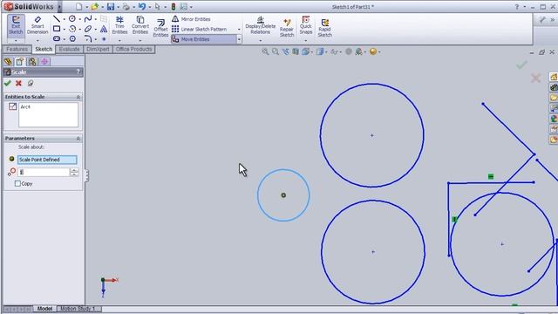Collapse the Entities to Scale section
The image size is (558, 314).
(78, 97)
